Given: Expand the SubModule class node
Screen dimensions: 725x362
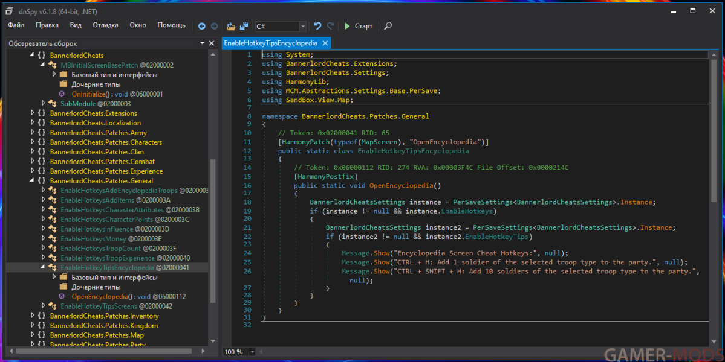Looking at the screenshot, I should tap(43, 103).
